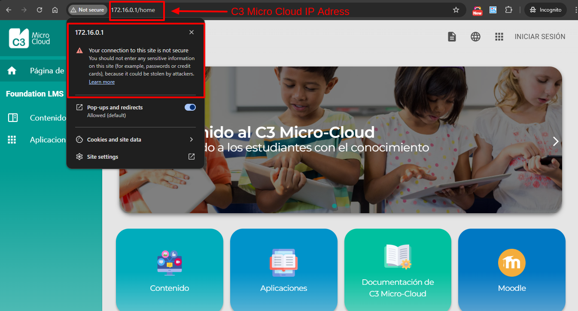The image size is (578, 311).
Task: Bookmark this page with star icon
Action: [x=456, y=10]
